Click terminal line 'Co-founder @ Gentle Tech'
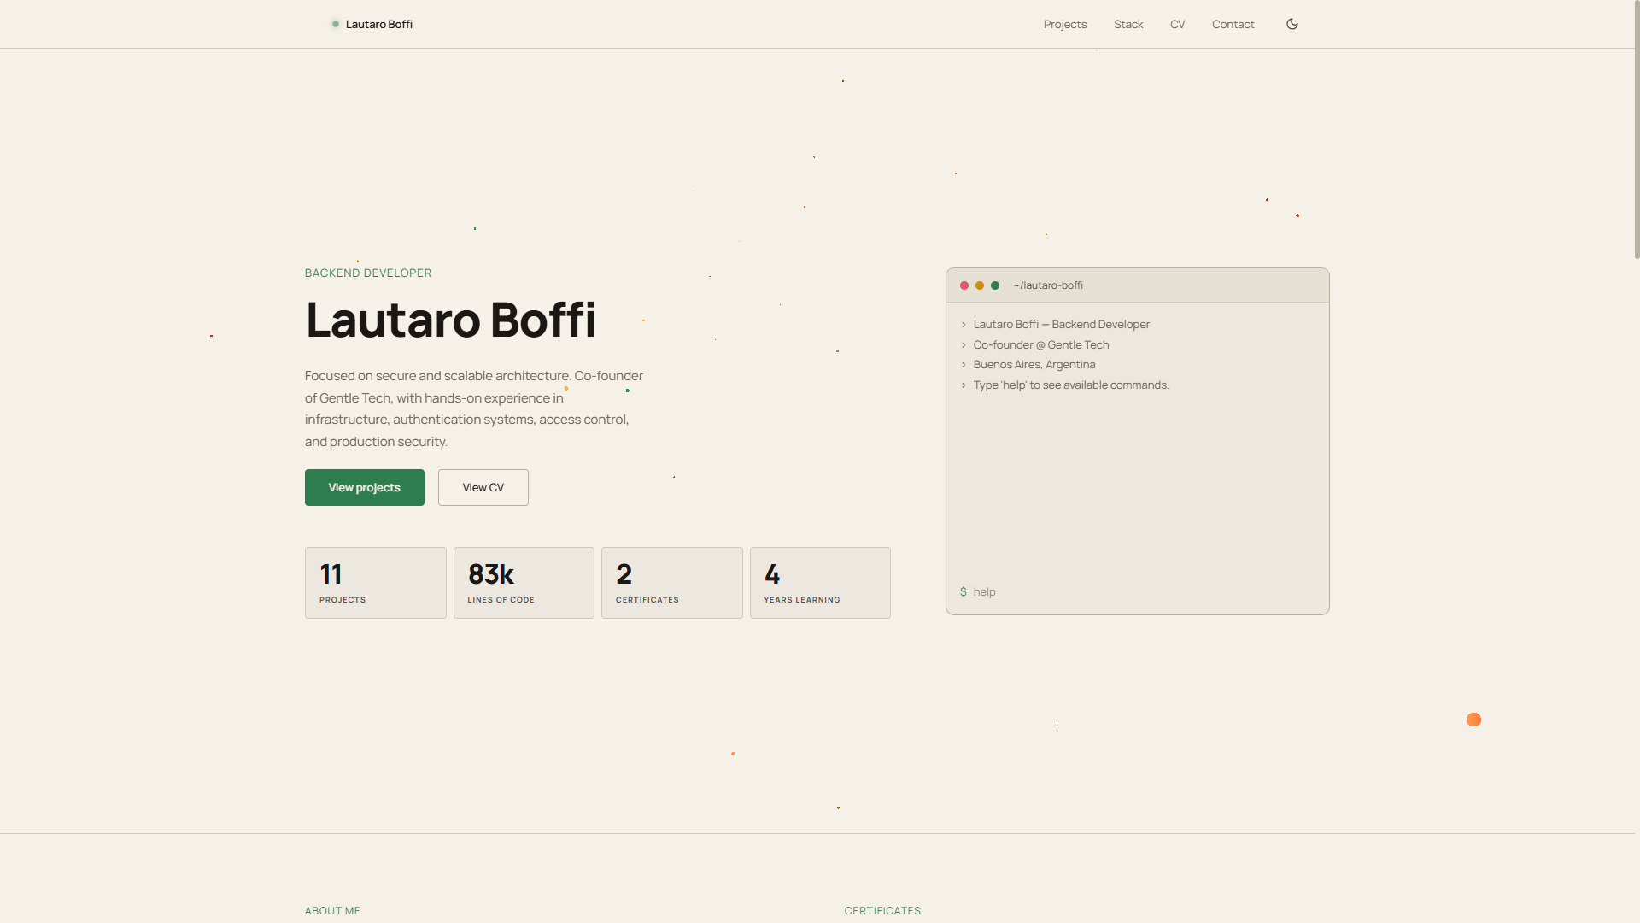Screen dimensions: 1640x923 pyautogui.click(x=1041, y=344)
